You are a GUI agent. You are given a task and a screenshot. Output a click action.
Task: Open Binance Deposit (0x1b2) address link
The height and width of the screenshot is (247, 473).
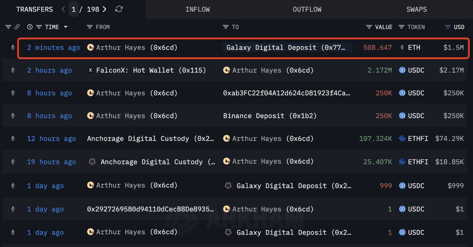270,116
